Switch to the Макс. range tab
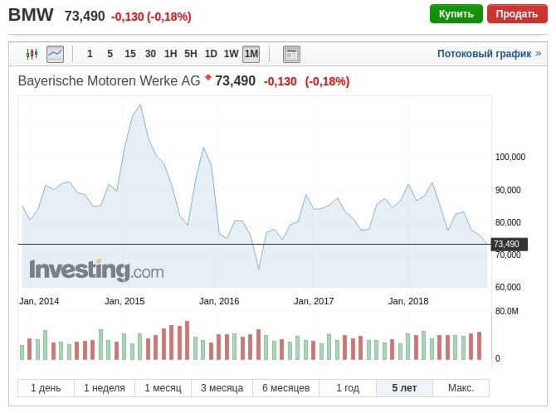This screenshot has width=556, height=413. point(461,388)
